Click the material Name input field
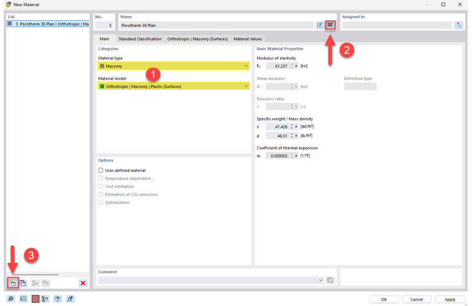This screenshot has height=306, width=472. point(217,25)
